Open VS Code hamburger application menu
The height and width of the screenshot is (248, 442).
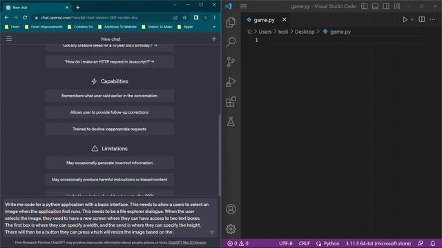[x=243, y=6]
